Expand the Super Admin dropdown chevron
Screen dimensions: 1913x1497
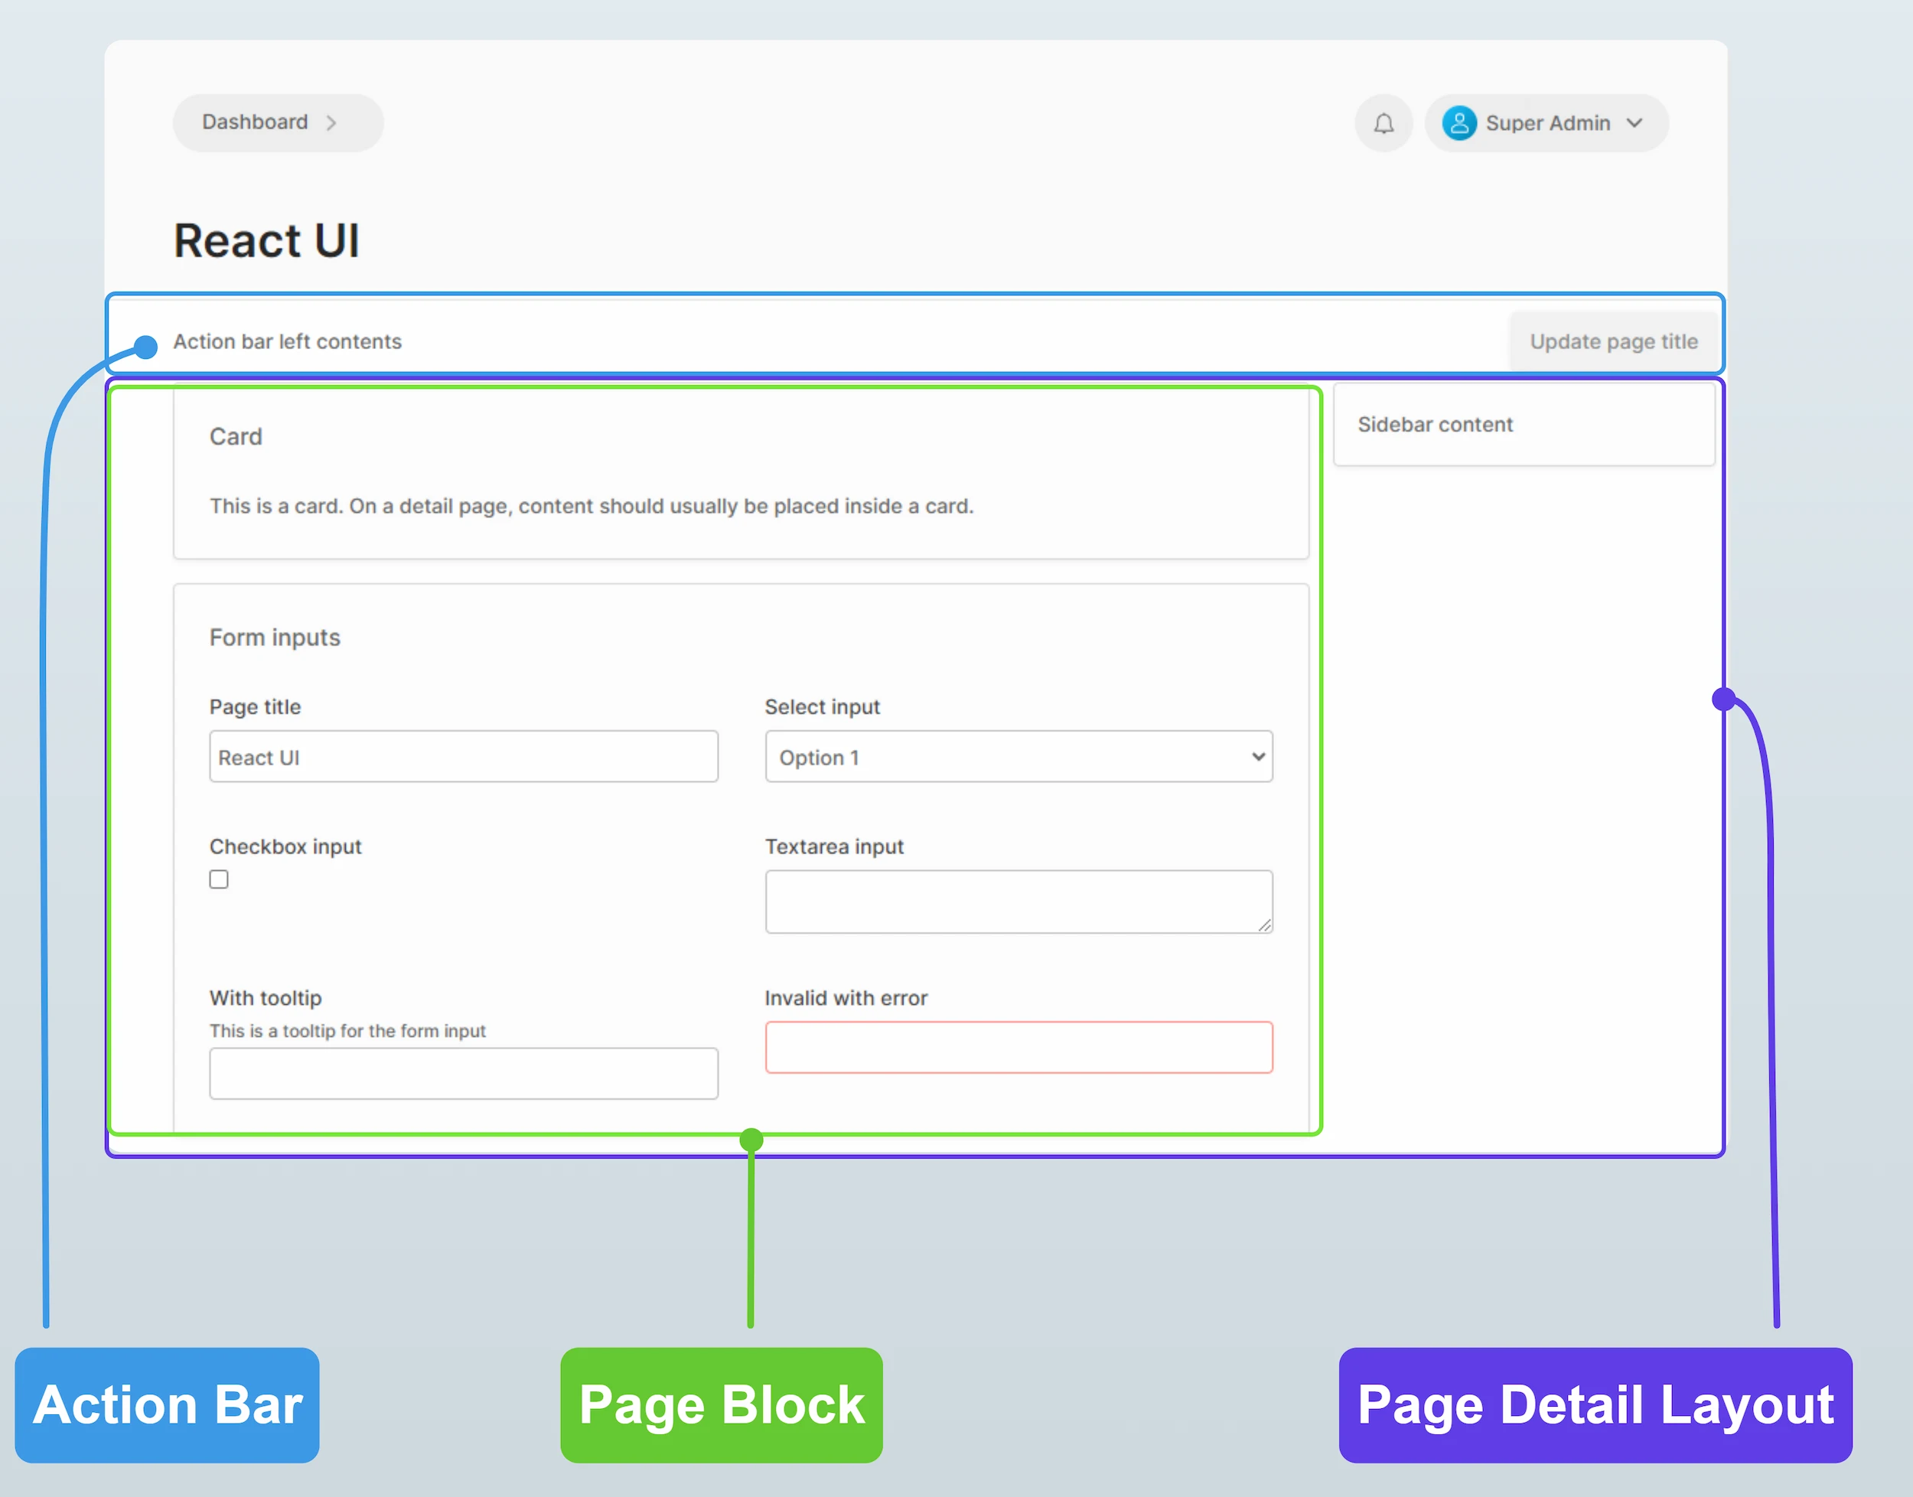coord(1634,123)
